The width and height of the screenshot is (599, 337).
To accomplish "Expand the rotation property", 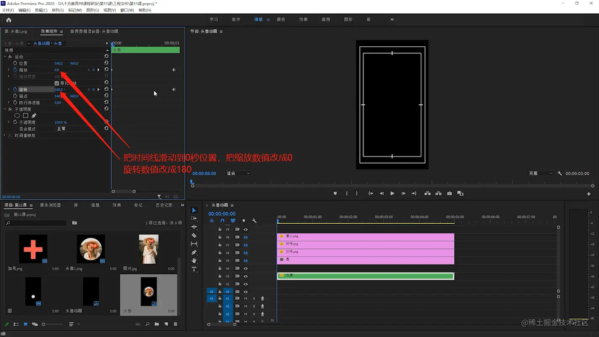I will tap(8, 90).
